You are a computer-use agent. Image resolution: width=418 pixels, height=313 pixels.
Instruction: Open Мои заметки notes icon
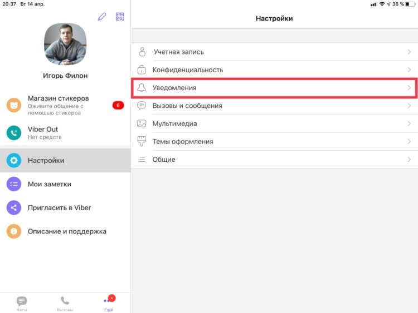point(14,184)
